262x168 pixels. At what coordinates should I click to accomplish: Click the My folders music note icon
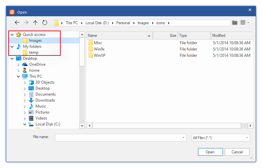[19, 46]
